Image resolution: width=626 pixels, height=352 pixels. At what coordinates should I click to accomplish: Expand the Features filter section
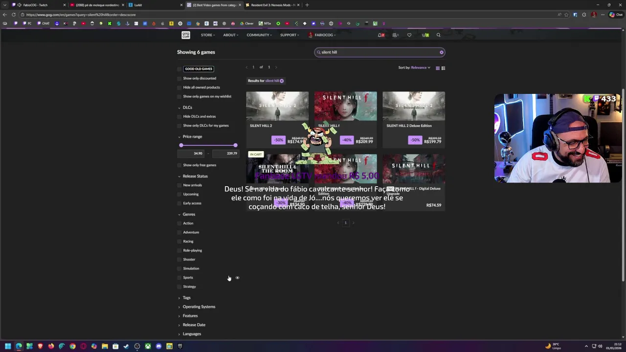(x=187, y=316)
